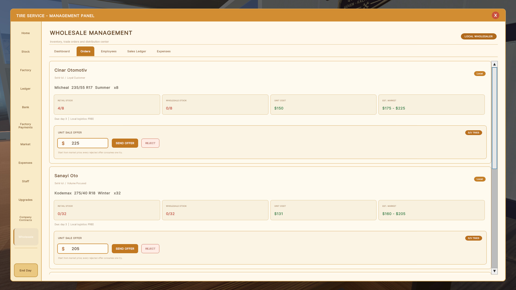This screenshot has width=516, height=290.
Task: Open the Expenses tab in Wholesale Management
Action: 164,51
